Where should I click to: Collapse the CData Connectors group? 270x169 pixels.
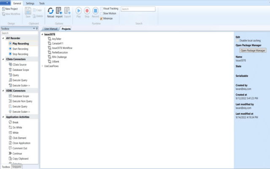tap(3, 59)
